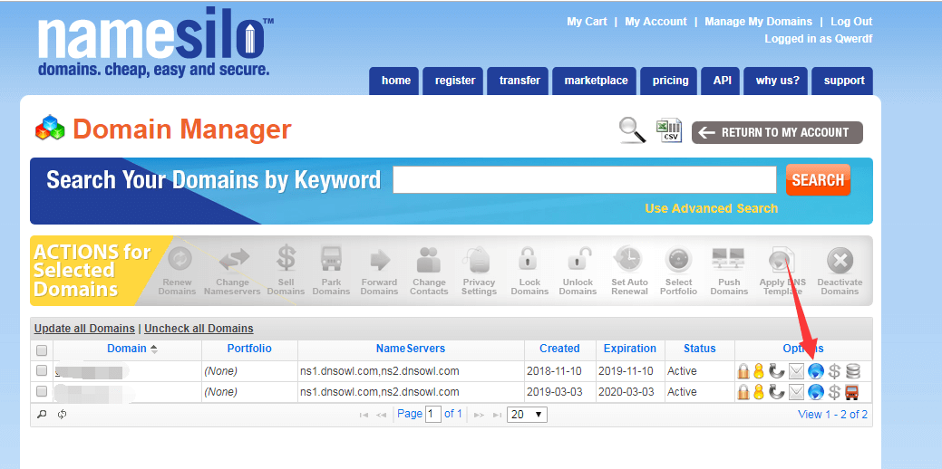Click the lock icon in the second domain row
This screenshot has height=469, width=942.
click(743, 392)
